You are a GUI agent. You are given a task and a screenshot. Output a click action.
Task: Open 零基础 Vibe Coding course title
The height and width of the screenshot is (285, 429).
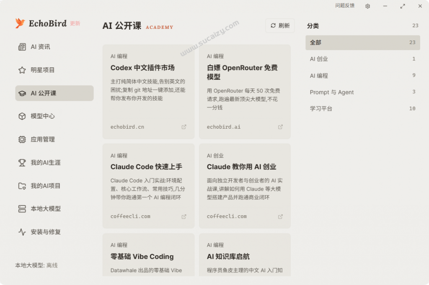coord(142,257)
